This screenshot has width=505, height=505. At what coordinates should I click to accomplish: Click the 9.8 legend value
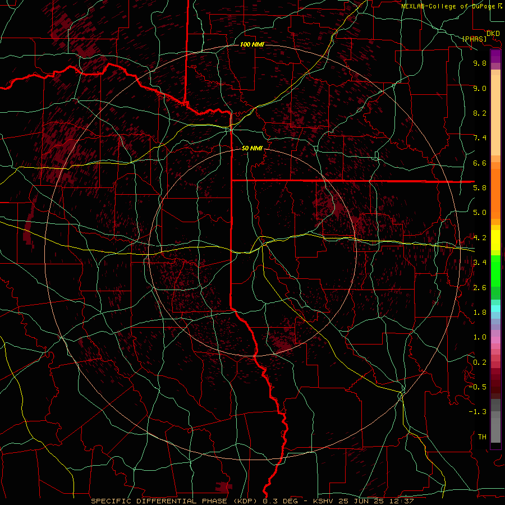coord(480,63)
